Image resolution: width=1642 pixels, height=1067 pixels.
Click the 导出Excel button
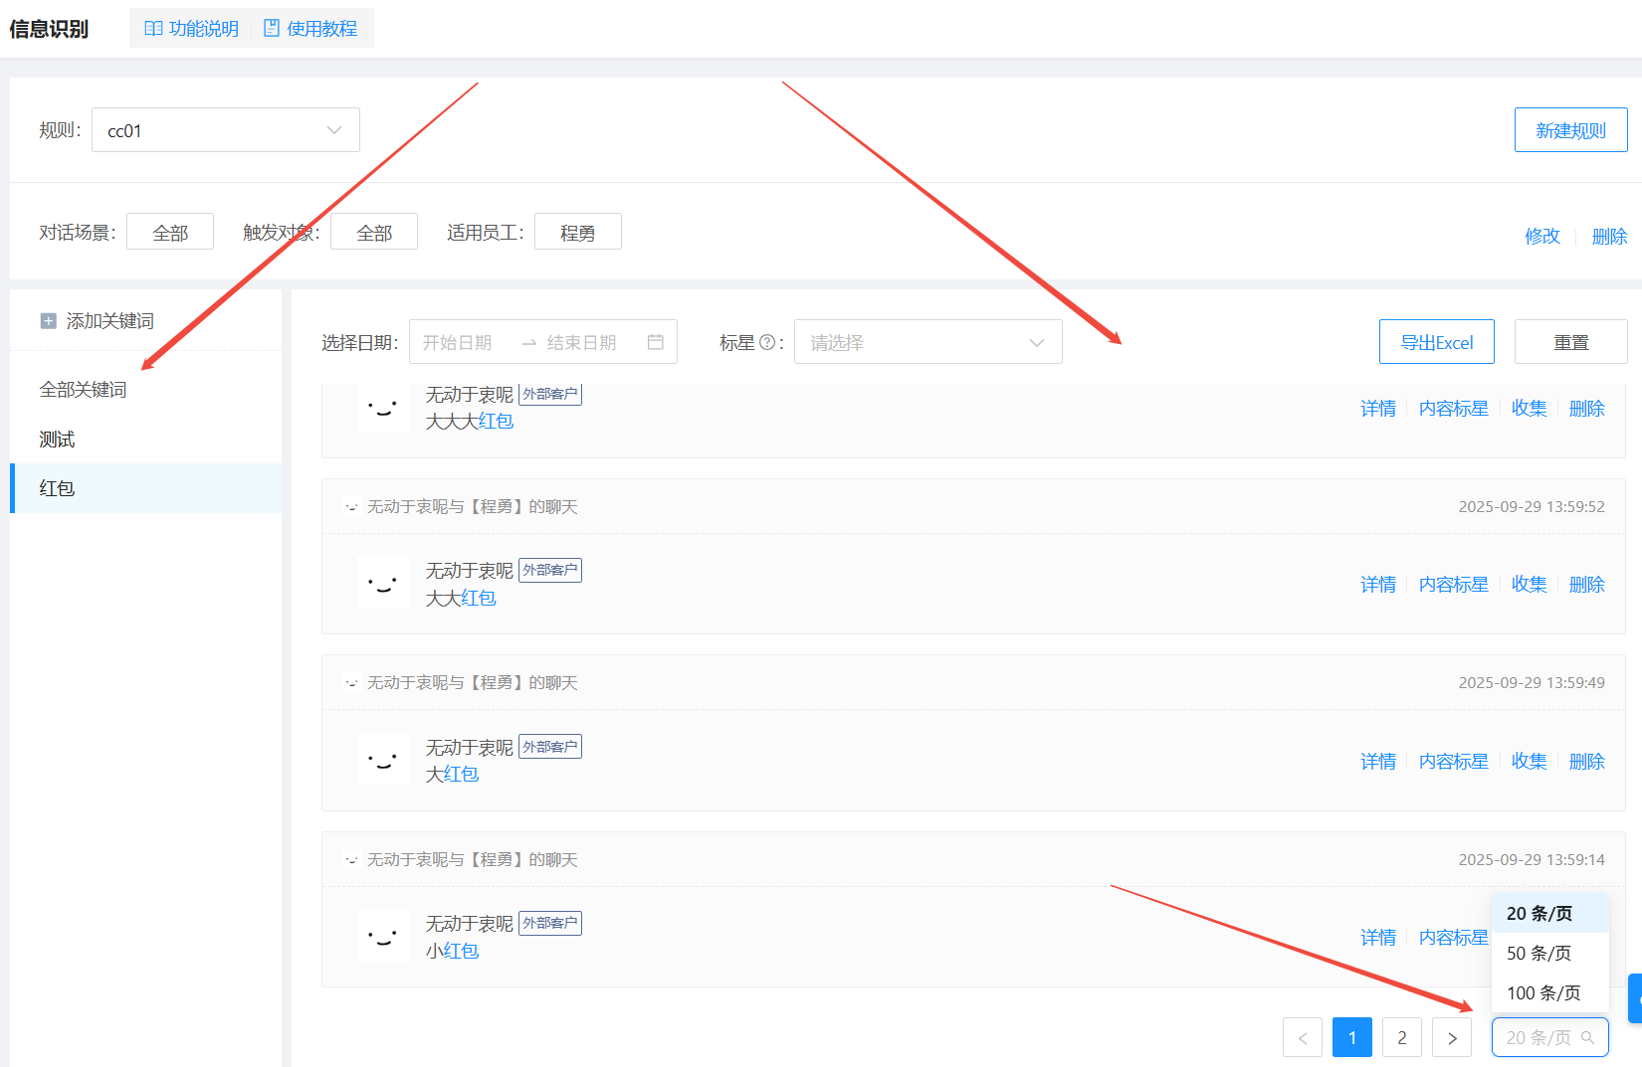tap(1436, 342)
